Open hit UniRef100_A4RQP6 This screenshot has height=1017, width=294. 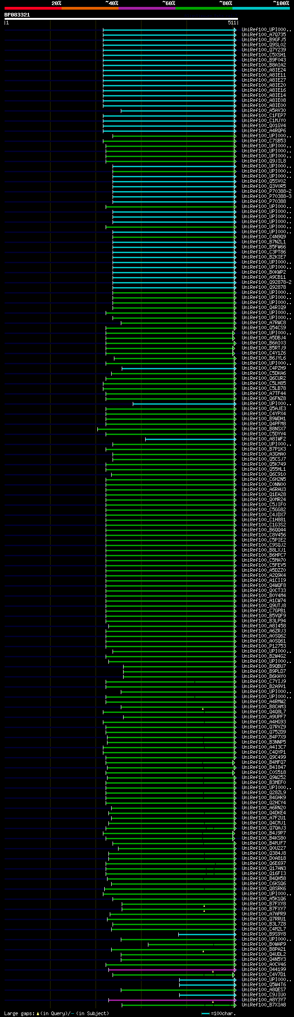264,130
